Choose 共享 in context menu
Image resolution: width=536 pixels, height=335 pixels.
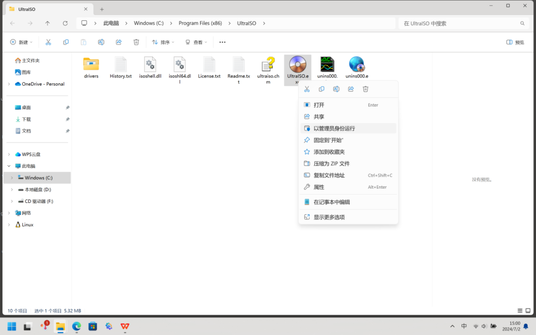click(348, 117)
